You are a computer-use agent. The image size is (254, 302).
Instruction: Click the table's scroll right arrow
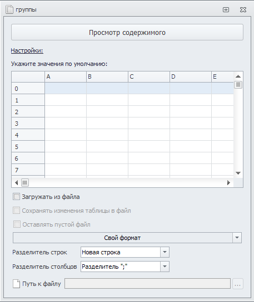228,182
